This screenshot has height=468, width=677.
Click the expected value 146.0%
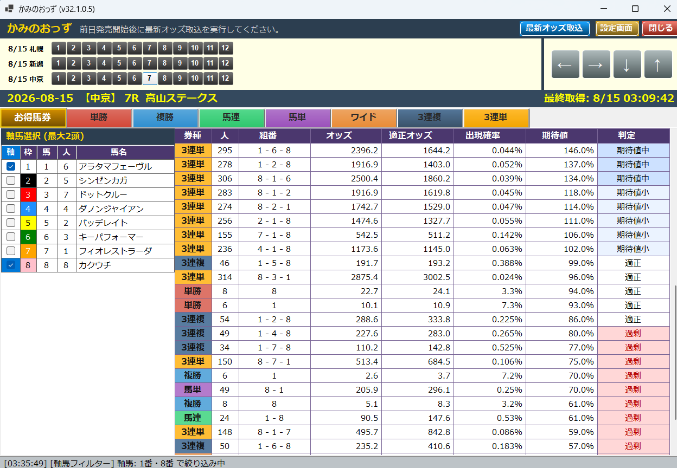(579, 151)
